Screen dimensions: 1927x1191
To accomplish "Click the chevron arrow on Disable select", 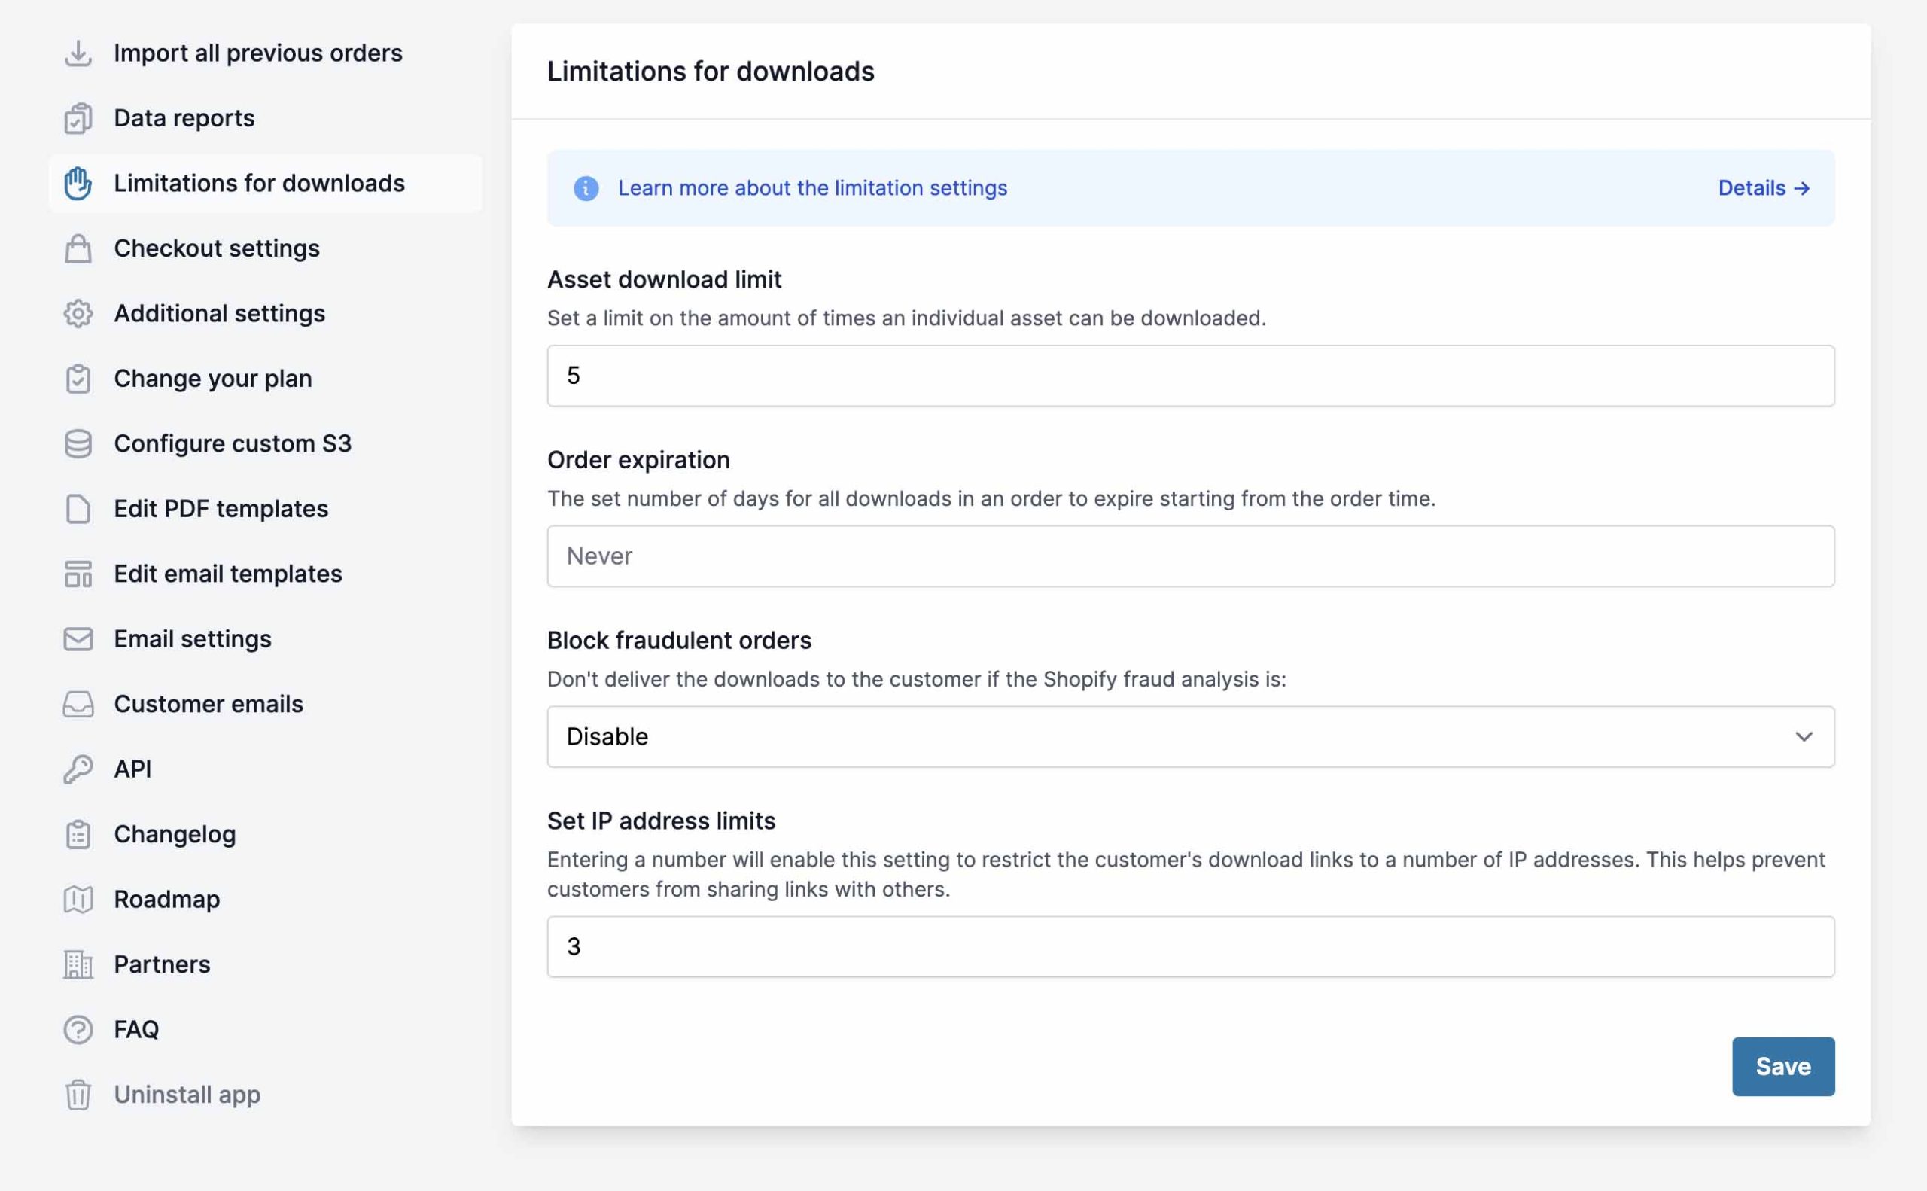I will tap(1804, 736).
